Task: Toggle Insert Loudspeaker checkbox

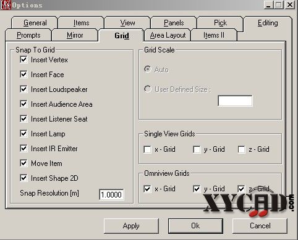Action: click(x=23, y=89)
